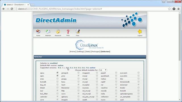Enable the imagick module checkbox

78,99
